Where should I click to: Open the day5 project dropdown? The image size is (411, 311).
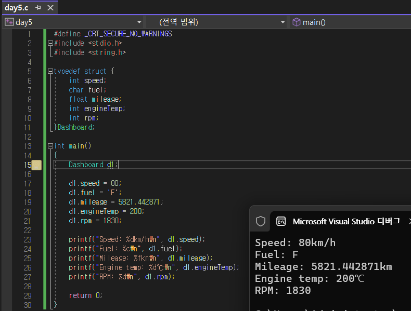(x=139, y=22)
